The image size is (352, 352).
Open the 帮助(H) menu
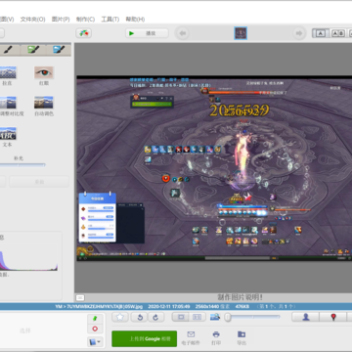click(135, 20)
